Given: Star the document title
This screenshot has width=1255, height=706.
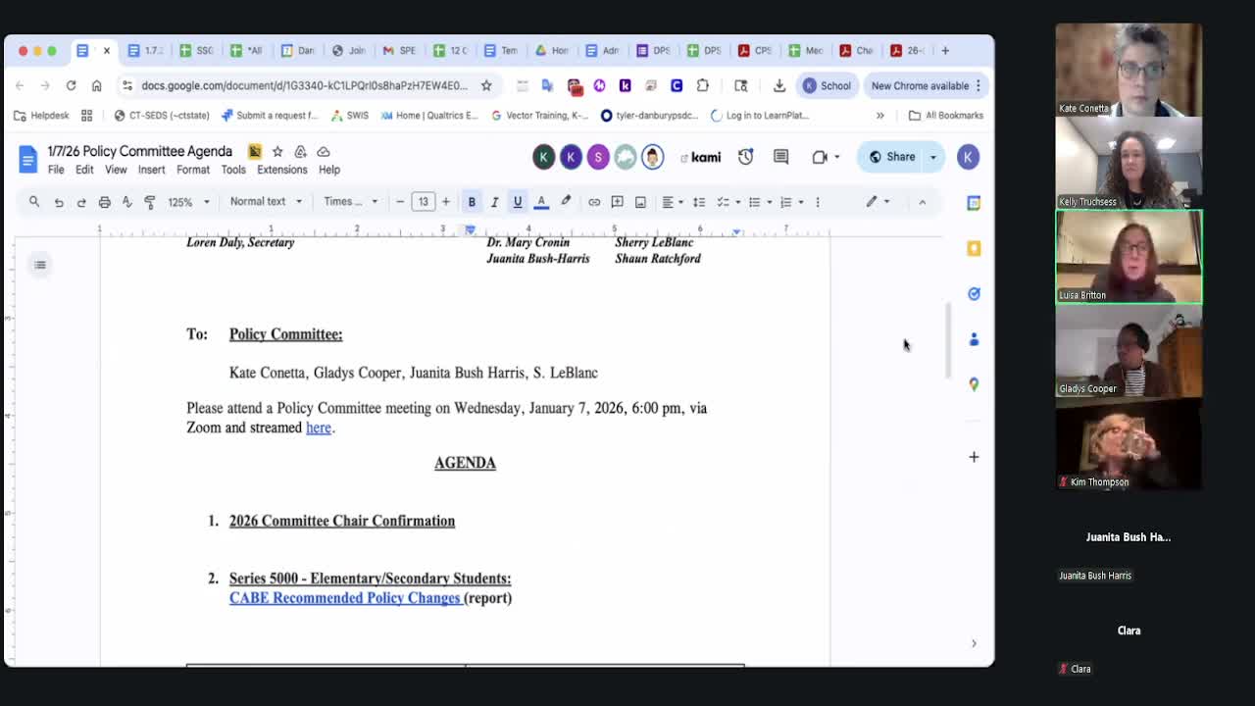Looking at the screenshot, I should coord(277,152).
